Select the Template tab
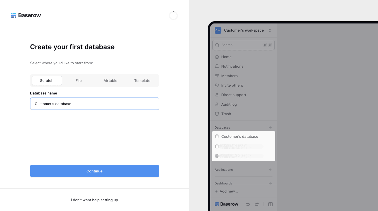 tap(142, 80)
